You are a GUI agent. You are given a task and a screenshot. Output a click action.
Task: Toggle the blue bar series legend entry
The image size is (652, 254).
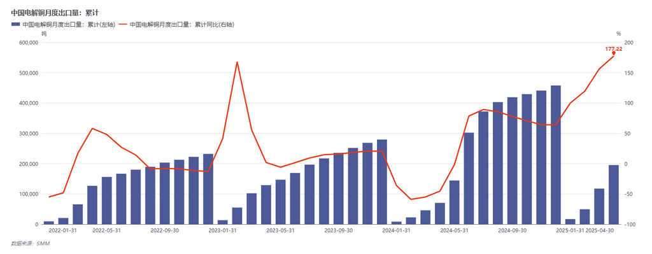click(63, 25)
